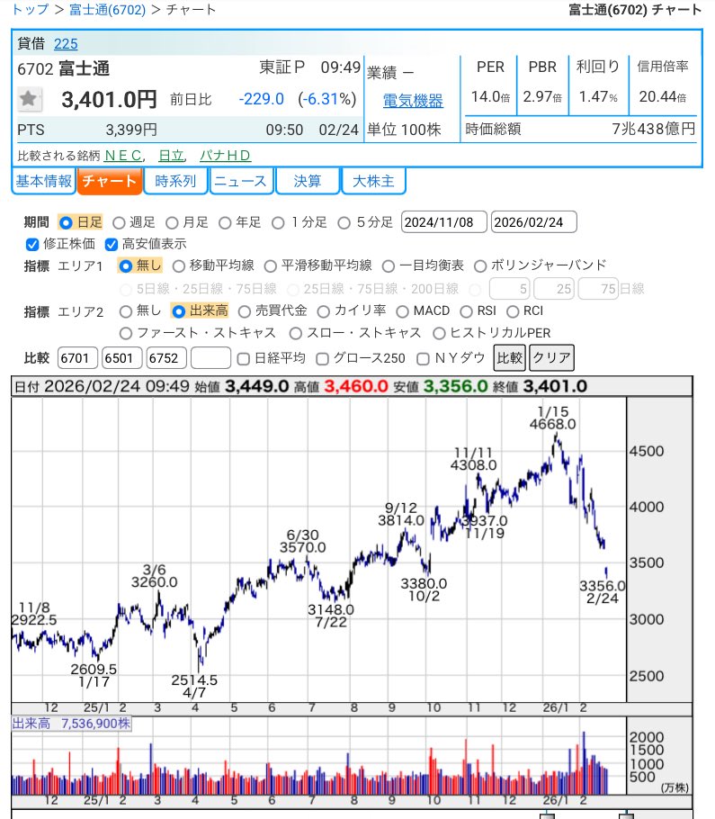Toggle the 高安値表示 checkbox
The height and width of the screenshot is (819, 715).
(112, 245)
